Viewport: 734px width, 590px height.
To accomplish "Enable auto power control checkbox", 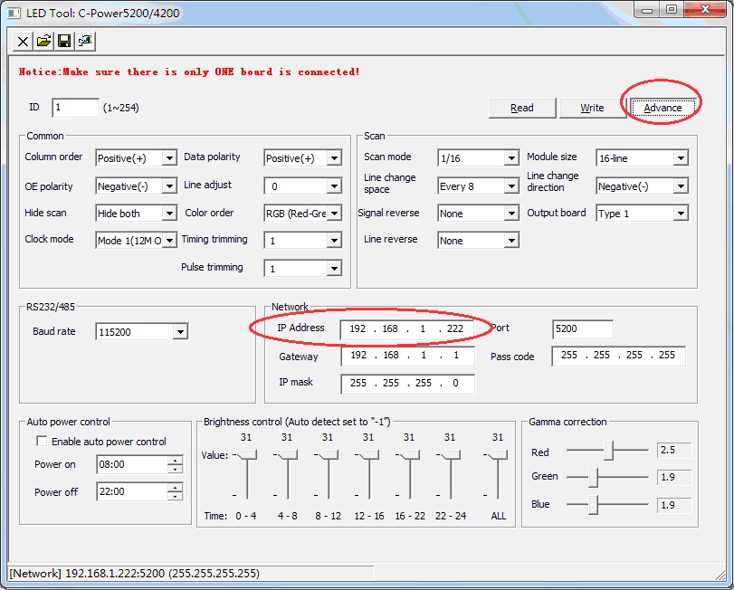I will [42, 442].
